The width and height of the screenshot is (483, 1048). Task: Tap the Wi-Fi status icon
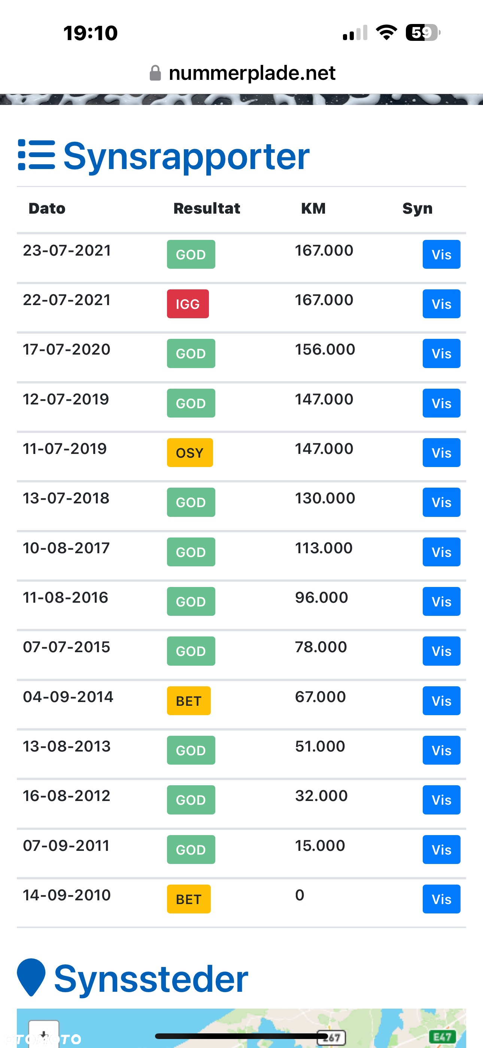click(386, 33)
